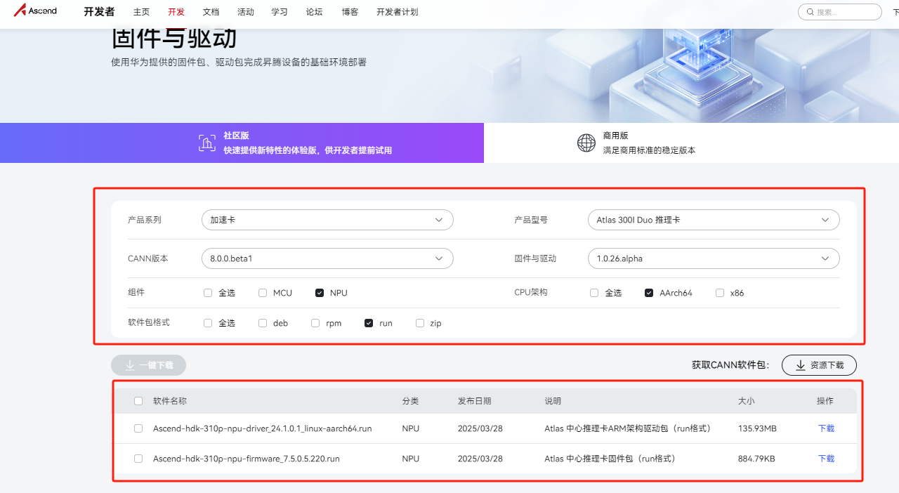Download the npu-firmware package via 下载 link
899x493 pixels.
point(826,459)
